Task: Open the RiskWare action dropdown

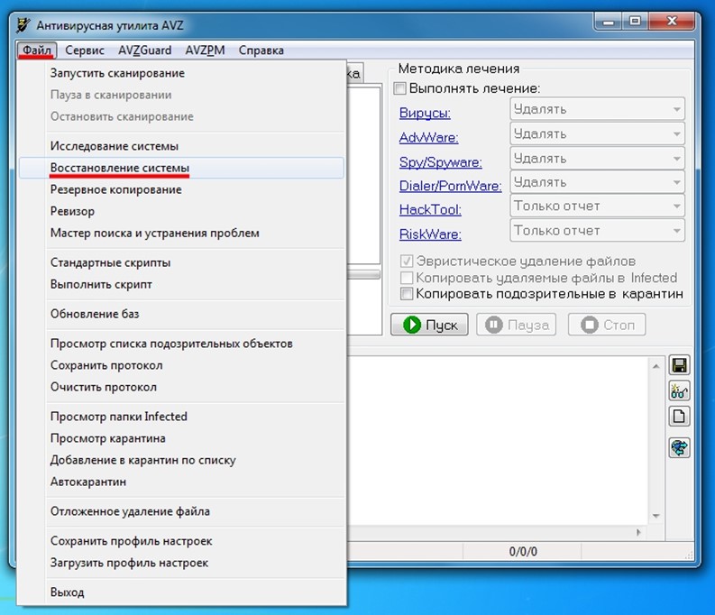Action: point(598,231)
